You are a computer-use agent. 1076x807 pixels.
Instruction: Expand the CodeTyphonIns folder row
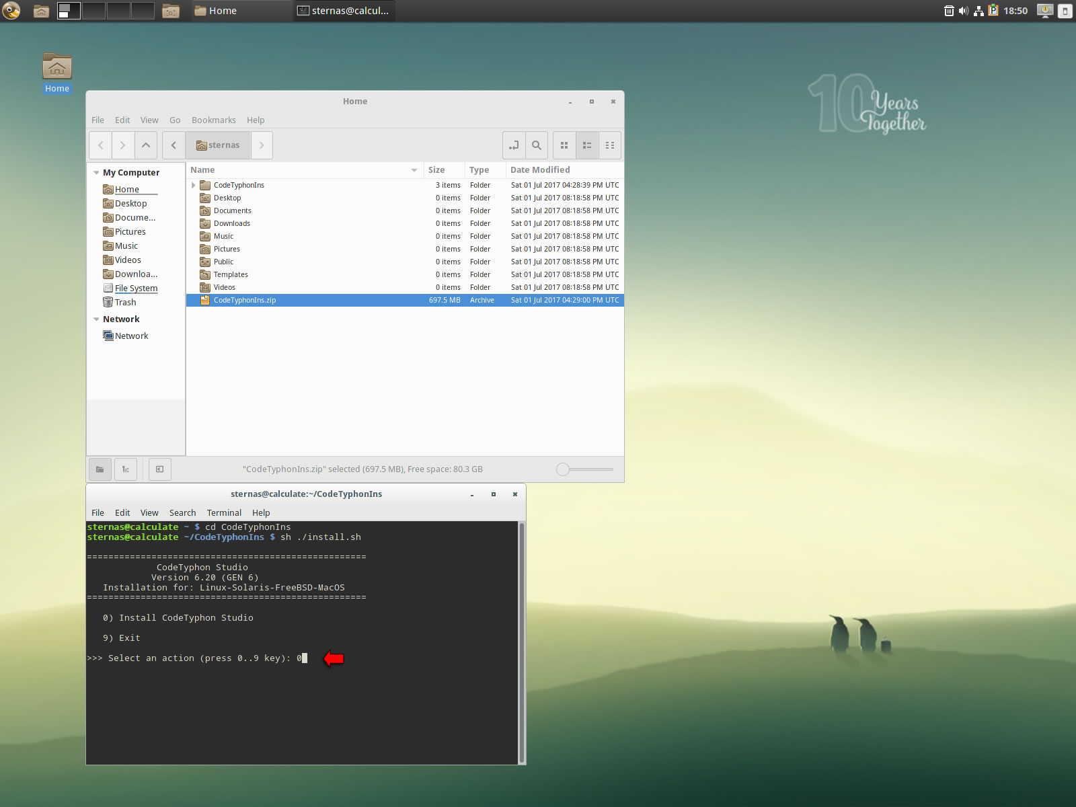click(194, 186)
